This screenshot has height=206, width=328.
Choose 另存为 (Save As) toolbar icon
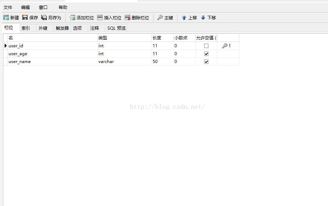tap(44, 18)
